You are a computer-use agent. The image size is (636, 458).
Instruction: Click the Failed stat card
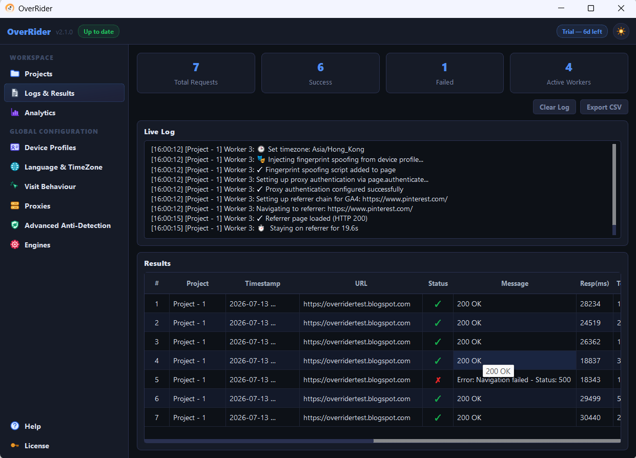(x=445, y=73)
